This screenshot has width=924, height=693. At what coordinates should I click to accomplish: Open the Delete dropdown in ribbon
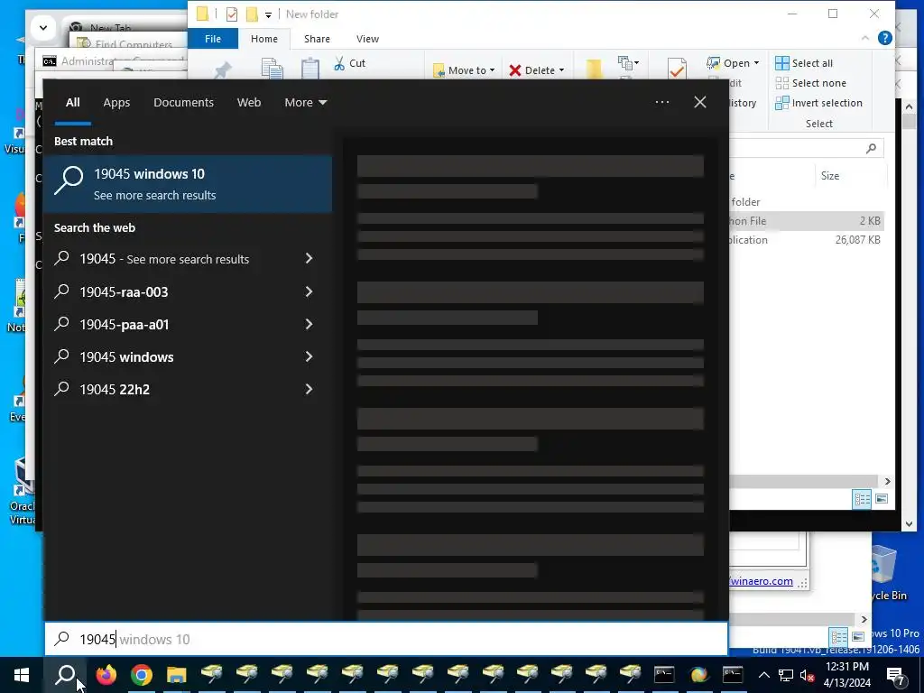tap(536, 70)
